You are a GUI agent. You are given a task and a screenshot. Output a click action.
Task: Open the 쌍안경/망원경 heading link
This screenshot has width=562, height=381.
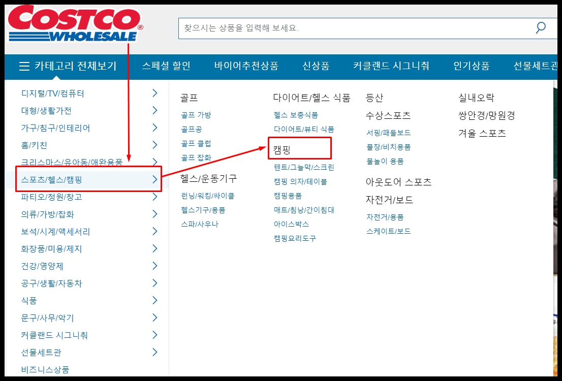pyautogui.click(x=487, y=115)
